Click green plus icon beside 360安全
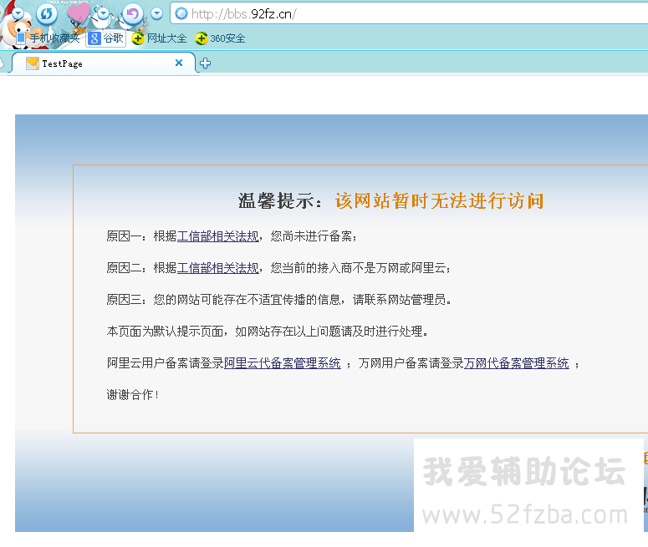Viewport: 648px width, 547px height. point(202,38)
